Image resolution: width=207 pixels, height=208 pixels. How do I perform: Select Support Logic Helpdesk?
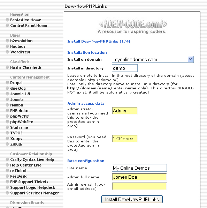(32, 187)
